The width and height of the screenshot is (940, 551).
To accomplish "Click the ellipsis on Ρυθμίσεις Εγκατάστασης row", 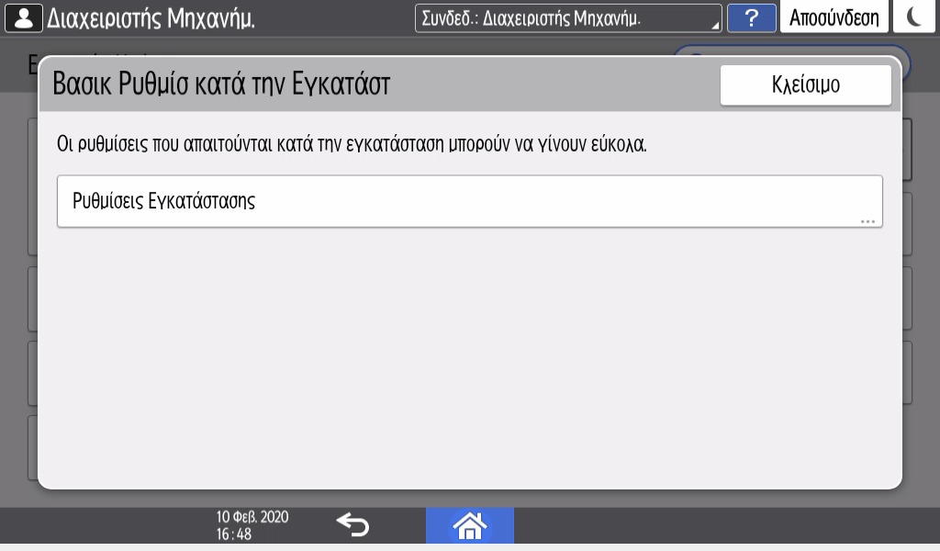I will click(x=867, y=221).
